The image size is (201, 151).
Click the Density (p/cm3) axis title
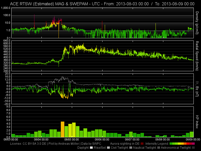point(197,23)
